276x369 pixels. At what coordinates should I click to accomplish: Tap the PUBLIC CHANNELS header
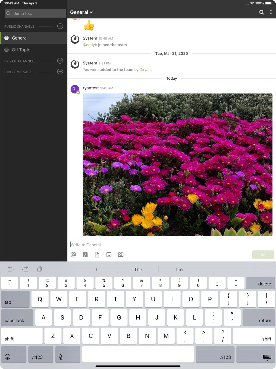point(19,27)
